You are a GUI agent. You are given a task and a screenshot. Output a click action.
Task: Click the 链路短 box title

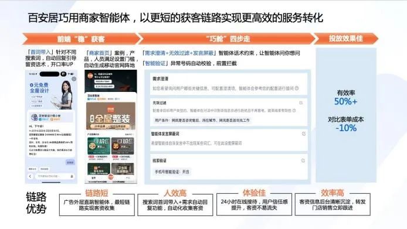pyautogui.click(x=97, y=193)
